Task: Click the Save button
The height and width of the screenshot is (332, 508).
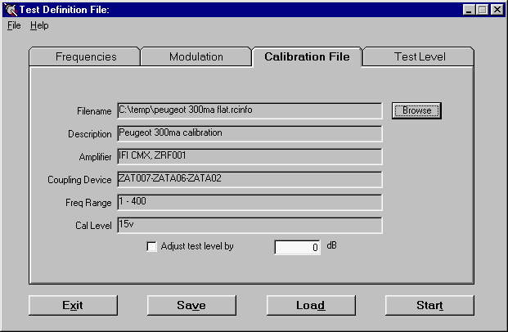Action: (x=191, y=305)
